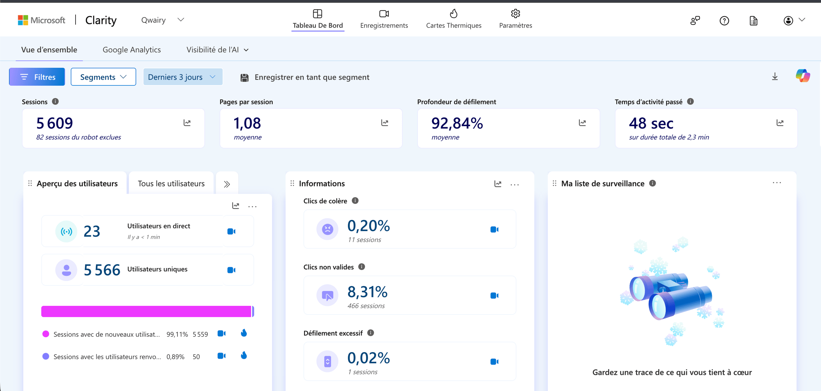Expand the Segments dropdown
Image resolution: width=821 pixels, height=391 pixels.
coord(103,77)
